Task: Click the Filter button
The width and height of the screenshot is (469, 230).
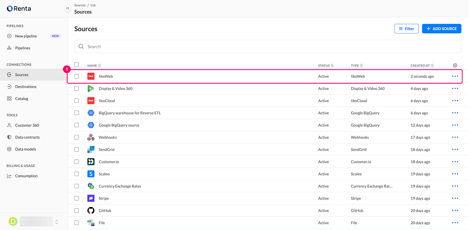Action: click(406, 29)
